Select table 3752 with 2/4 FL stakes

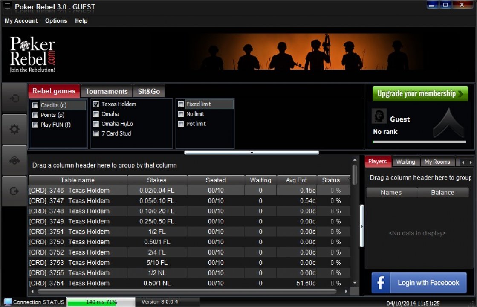[190, 252]
